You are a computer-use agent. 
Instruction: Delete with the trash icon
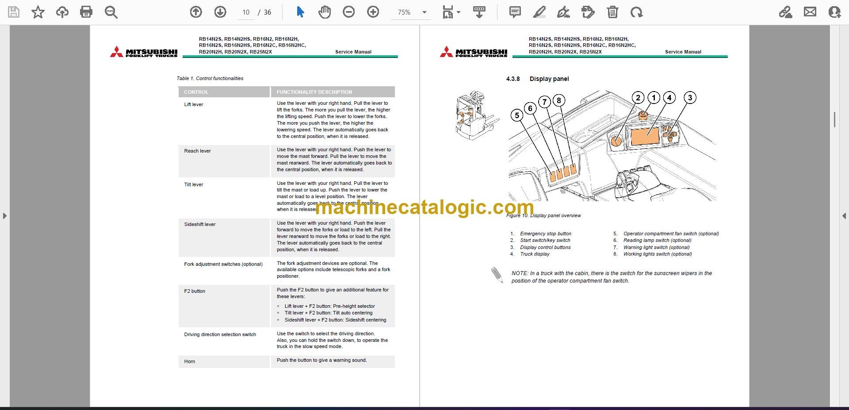click(x=612, y=12)
